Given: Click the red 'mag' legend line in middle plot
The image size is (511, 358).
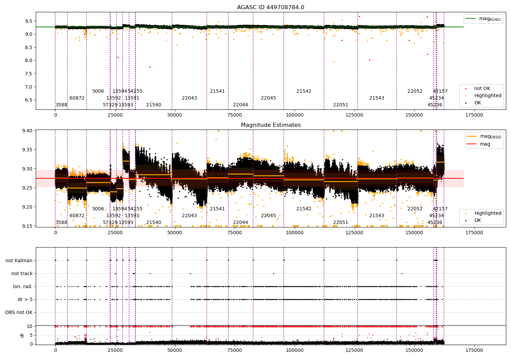Looking at the screenshot, I should [x=472, y=144].
